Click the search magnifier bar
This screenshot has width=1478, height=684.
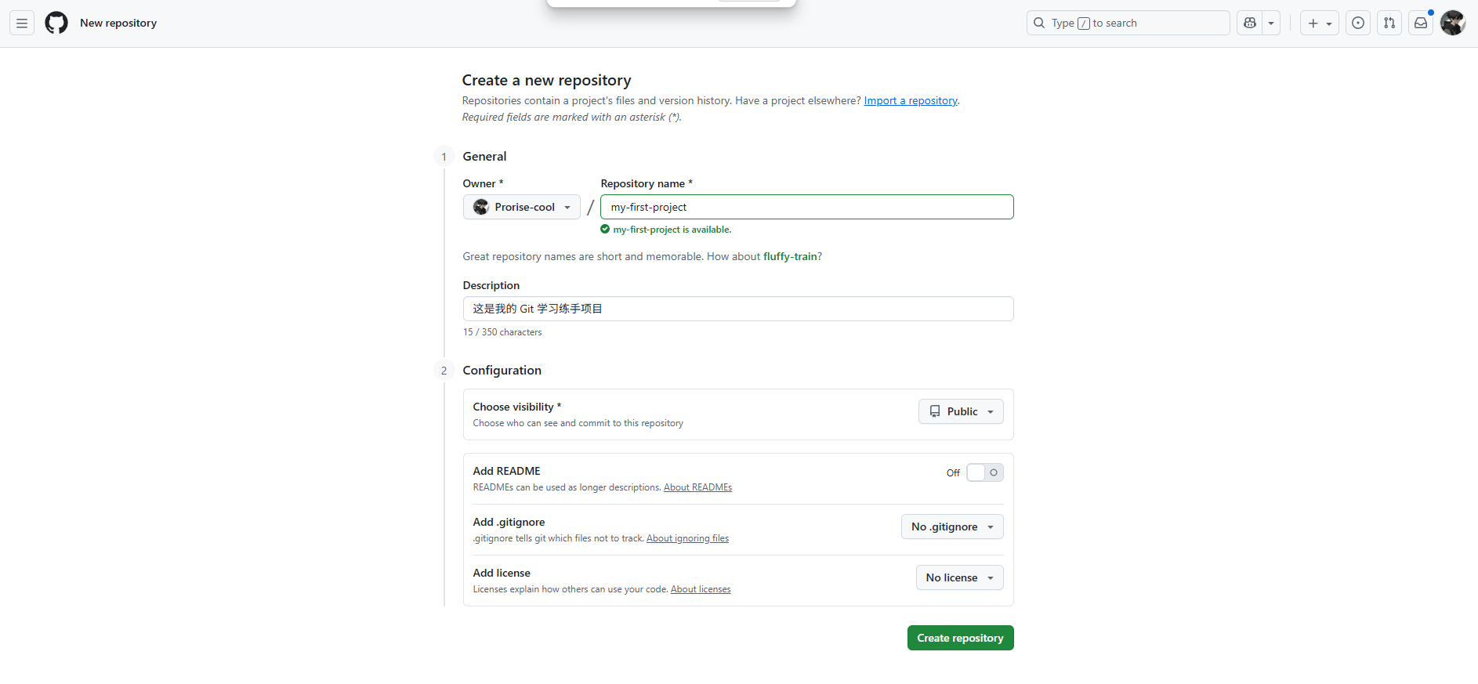[x=1128, y=24]
